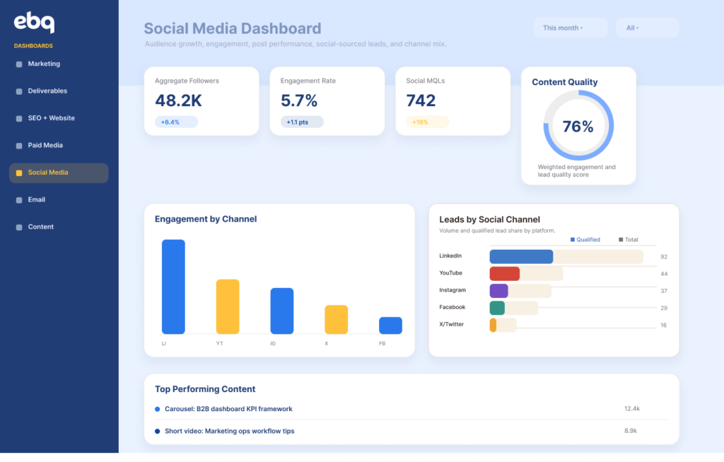Select the Social MQLs value 742
Image resolution: width=724 pixels, height=462 pixels.
421,100
